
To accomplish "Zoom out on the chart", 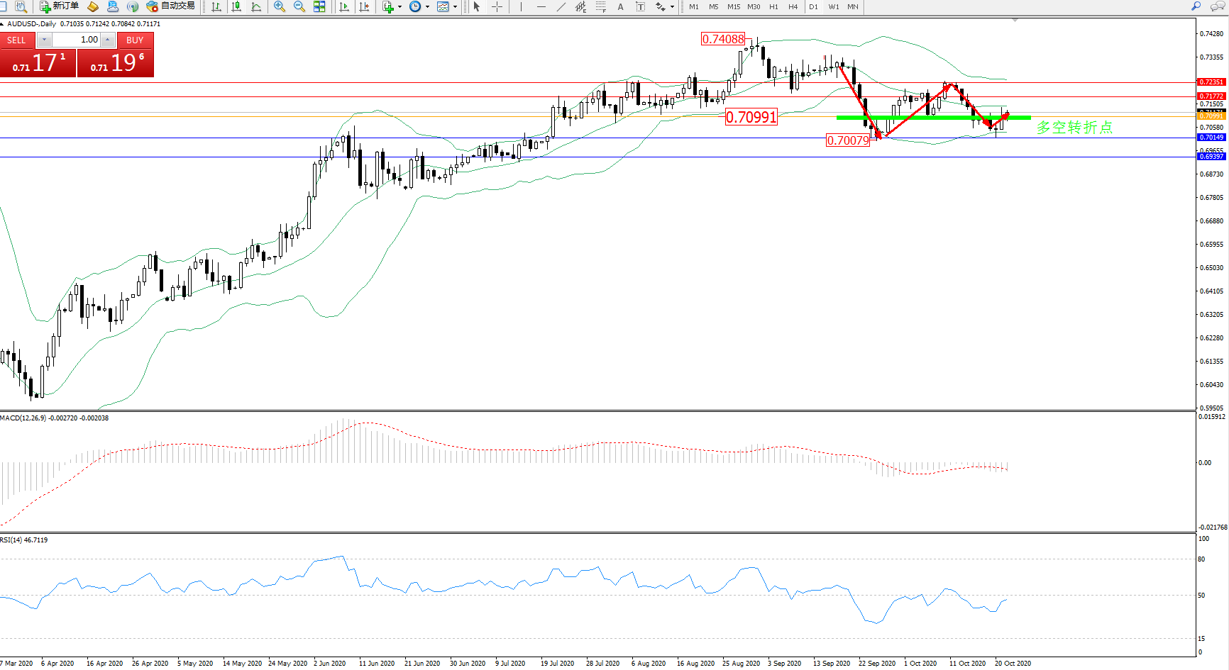I will click(299, 6).
